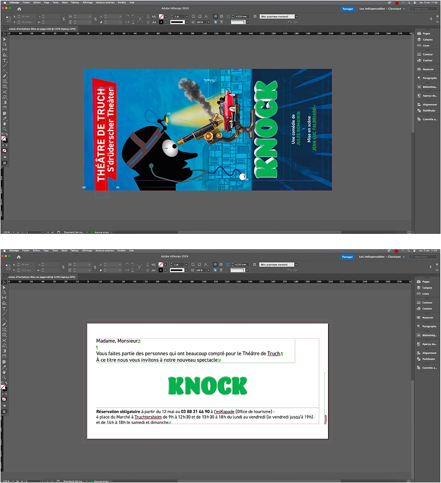Click the Home icon in top window
441x483 pixels.
pyautogui.click(x=19, y=9)
